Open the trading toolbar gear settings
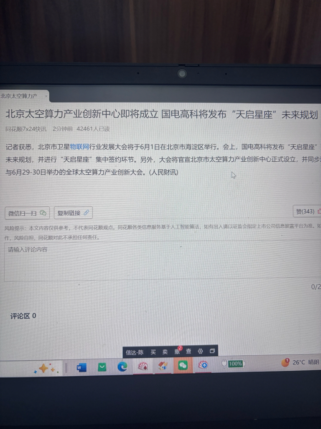Image resolution: width=321 pixels, height=429 pixels. 200,351
